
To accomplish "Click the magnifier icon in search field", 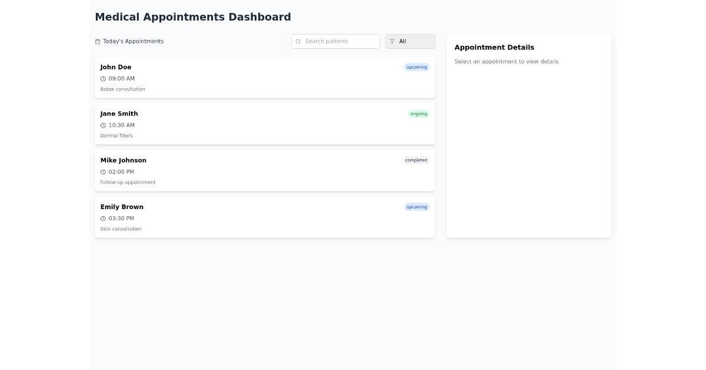I will pyautogui.click(x=298, y=41).
